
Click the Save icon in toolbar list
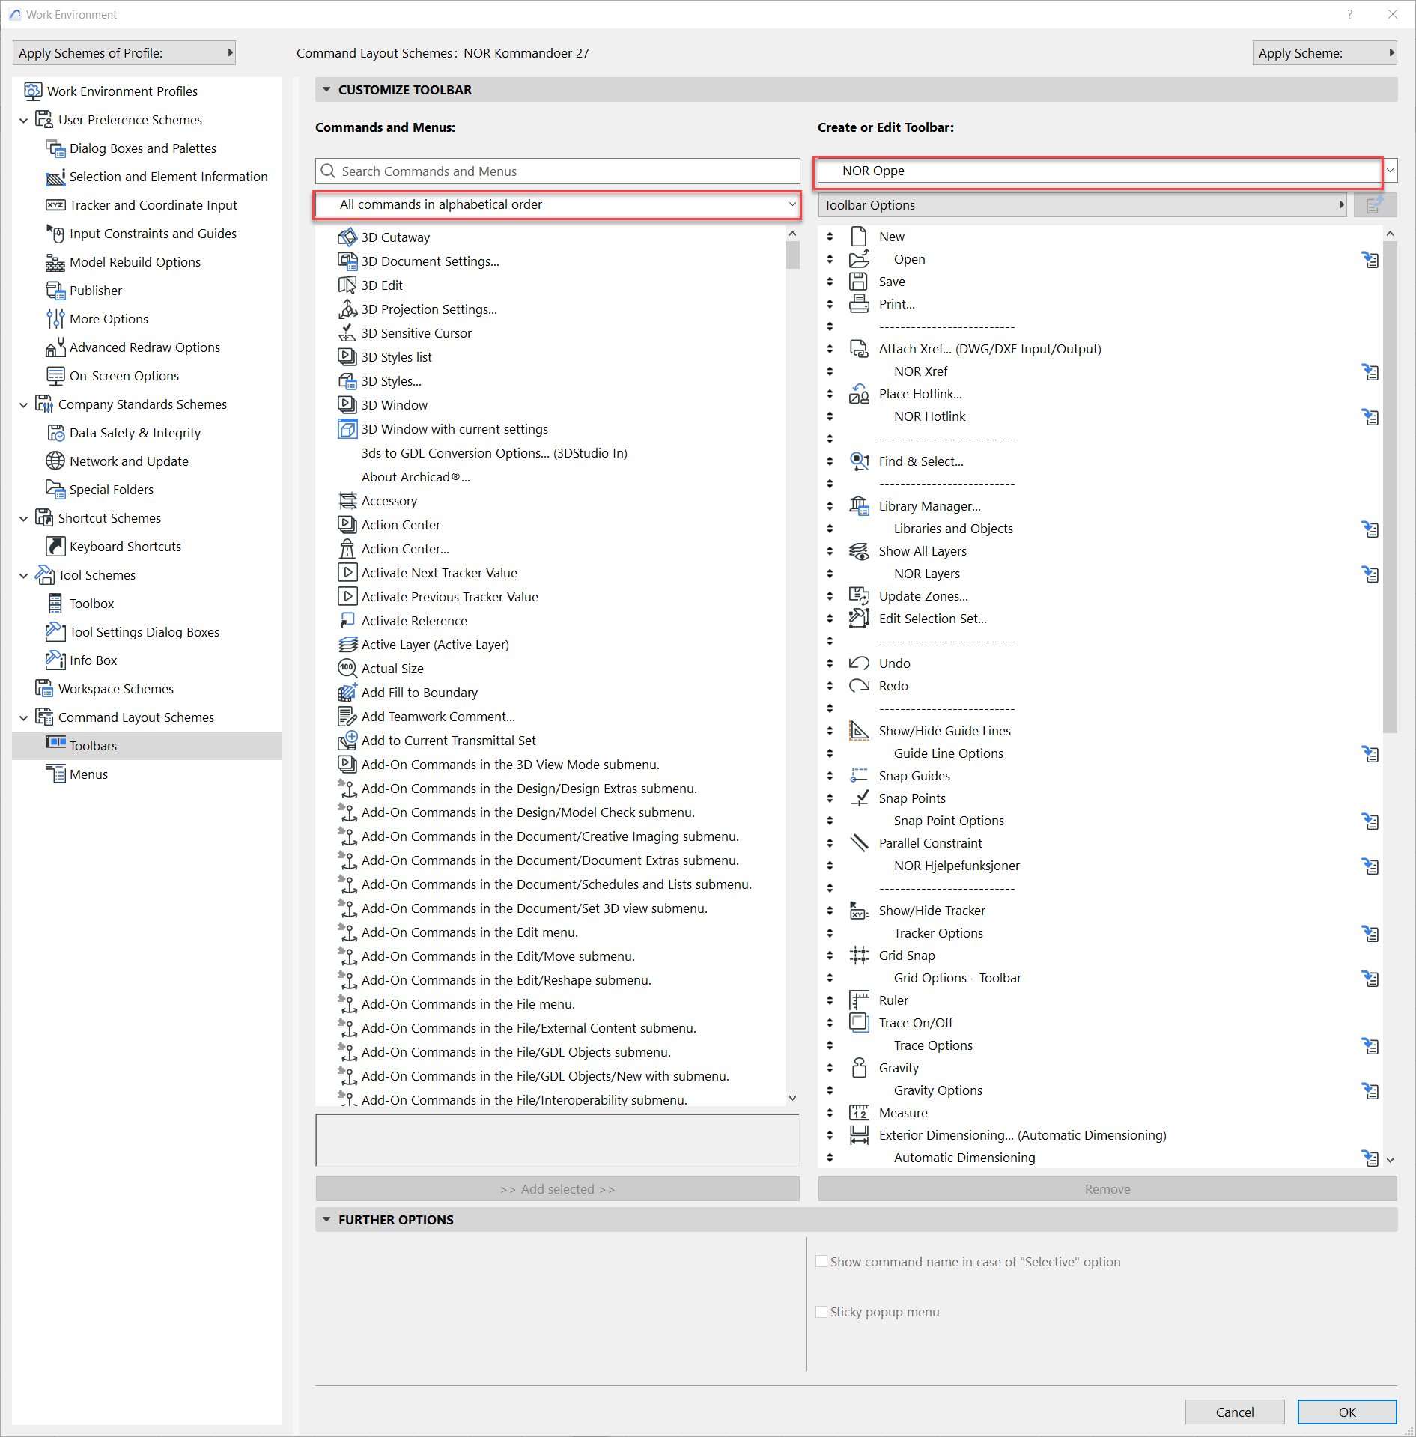[x=859, y=282]
